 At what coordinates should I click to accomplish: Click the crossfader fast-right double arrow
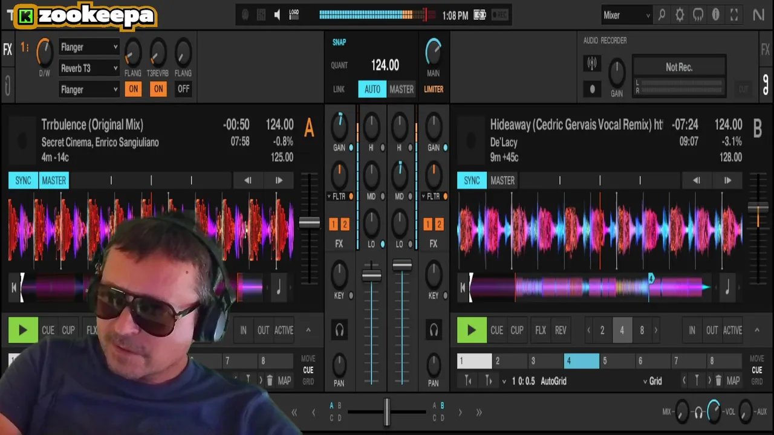point(478,412)
